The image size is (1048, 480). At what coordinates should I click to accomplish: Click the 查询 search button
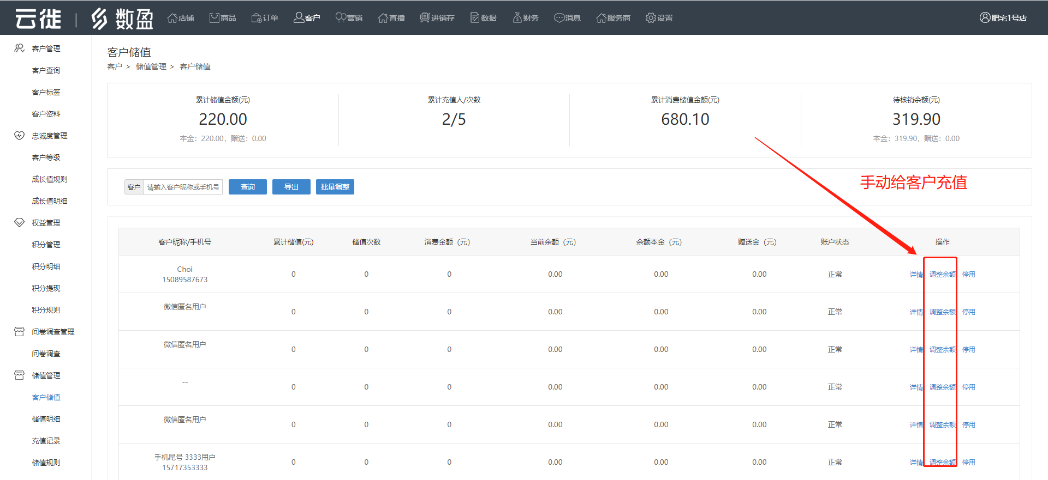[x=248, y=187]
